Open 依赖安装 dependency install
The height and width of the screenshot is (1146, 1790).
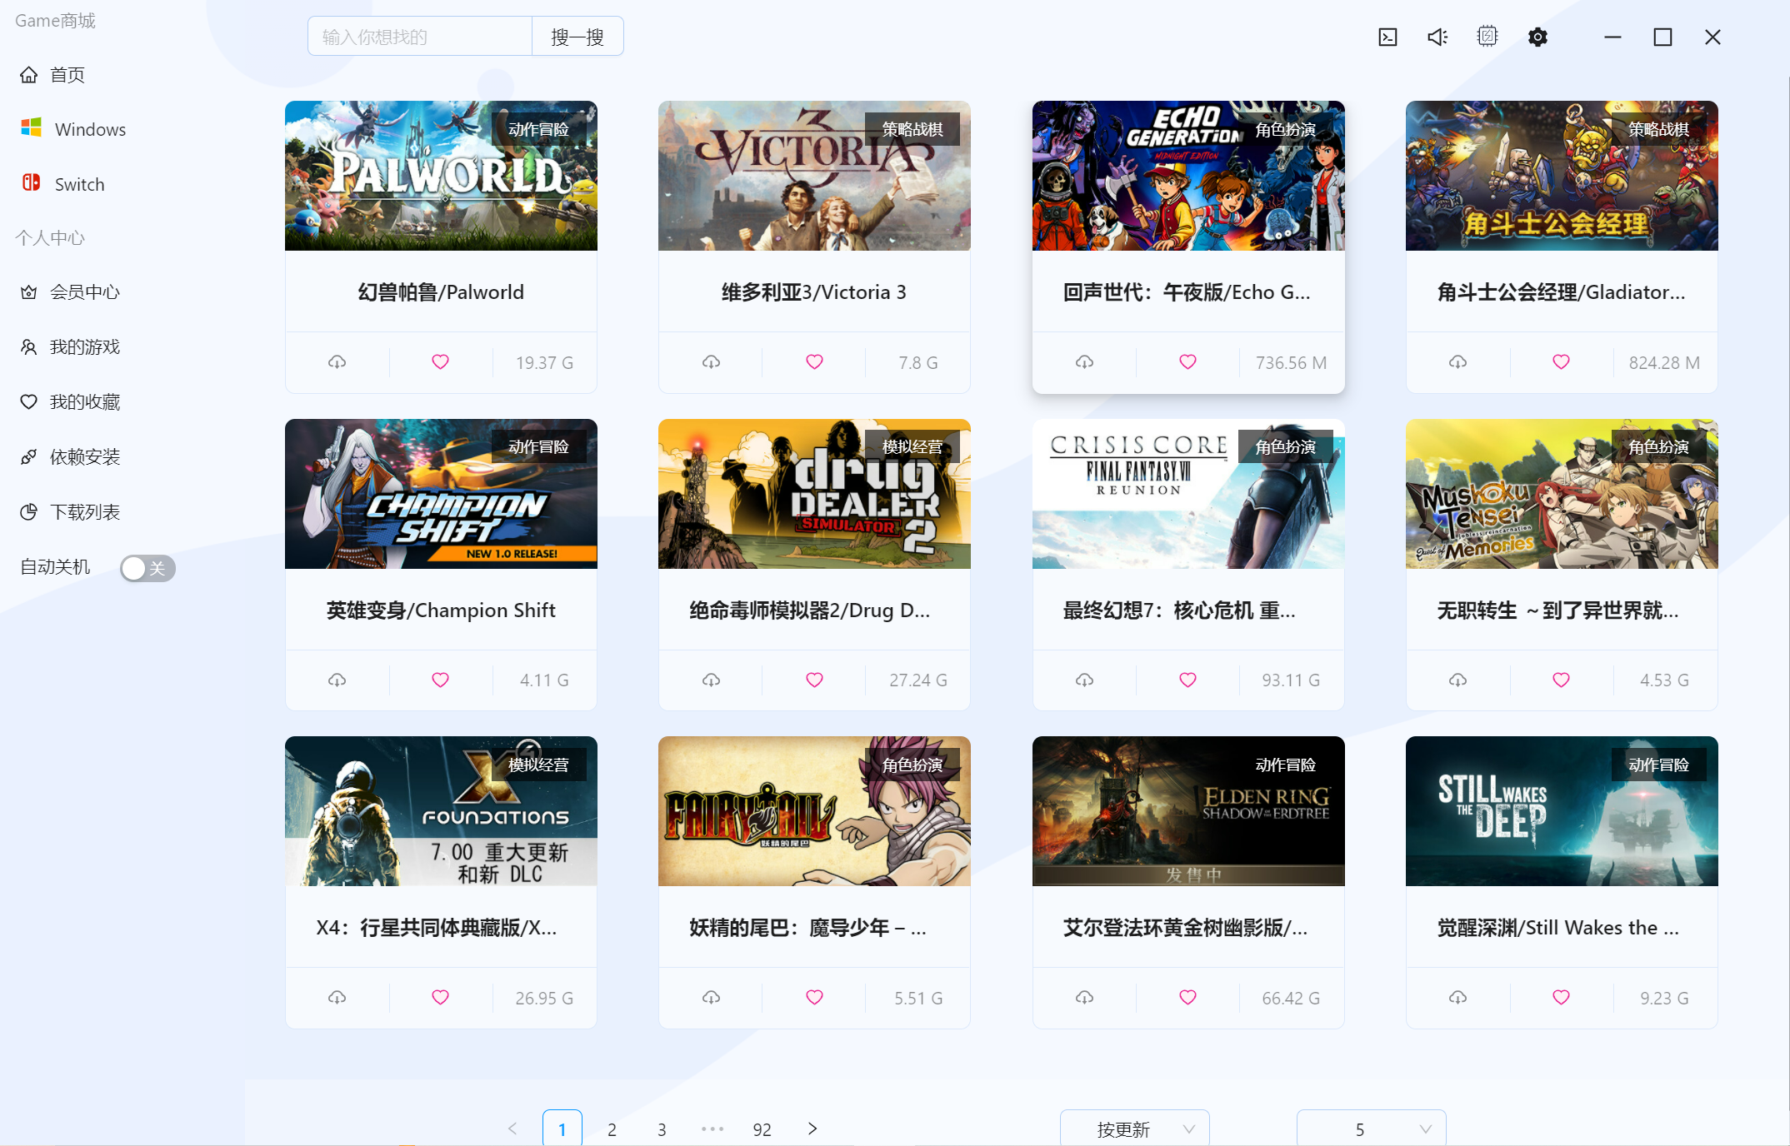tap(70, 457)
